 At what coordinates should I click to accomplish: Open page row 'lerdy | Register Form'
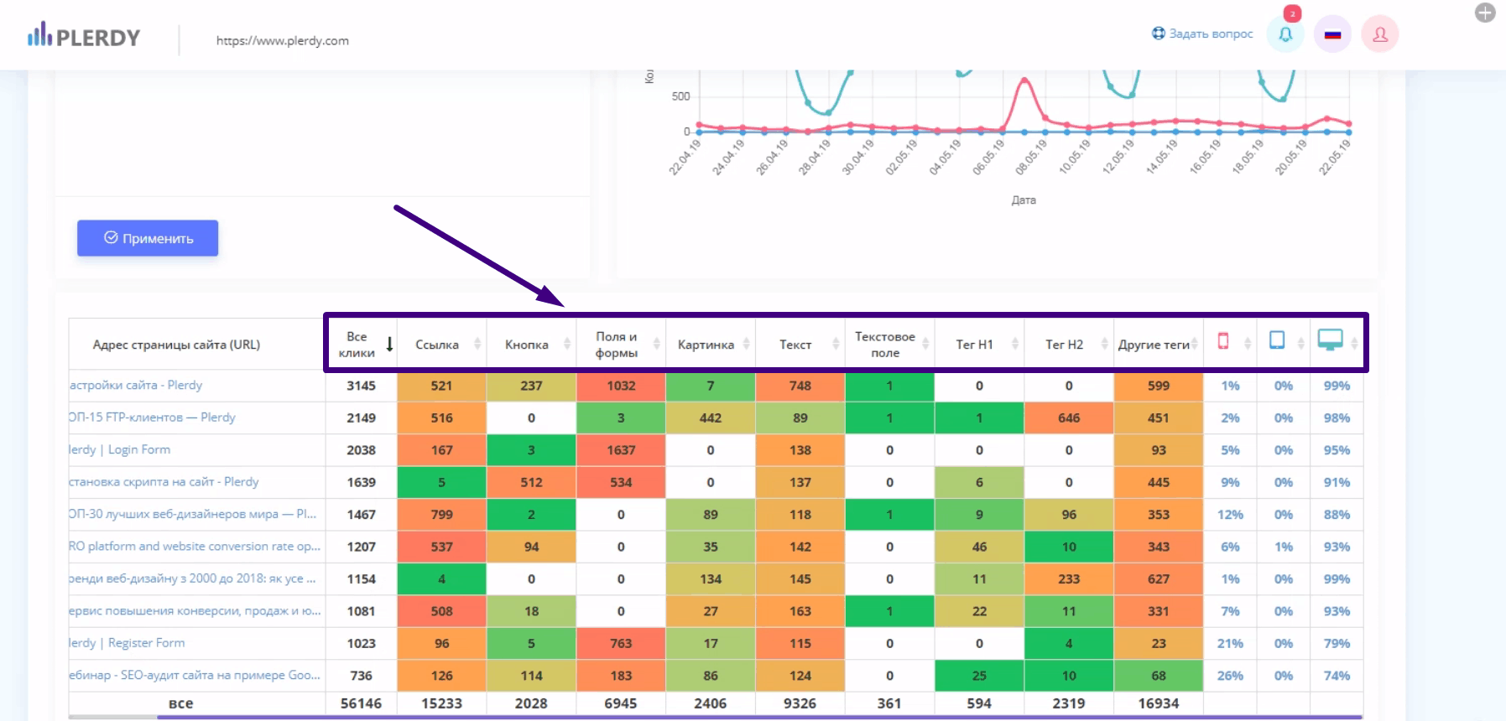(127, 642)
